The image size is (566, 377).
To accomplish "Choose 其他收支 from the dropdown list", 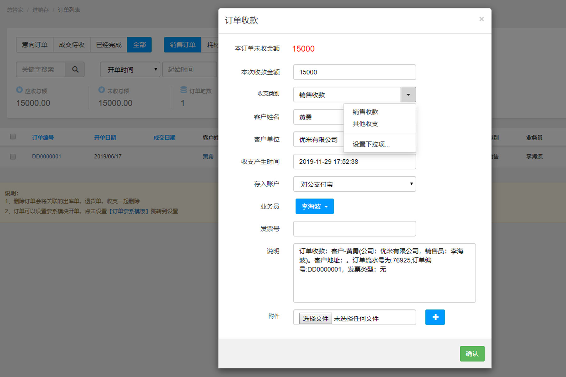I will [x=365, y=124].
